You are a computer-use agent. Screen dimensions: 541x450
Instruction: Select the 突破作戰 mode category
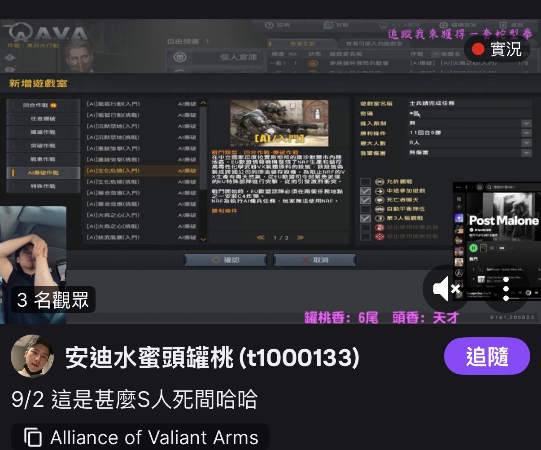click(x=43, y=146)
